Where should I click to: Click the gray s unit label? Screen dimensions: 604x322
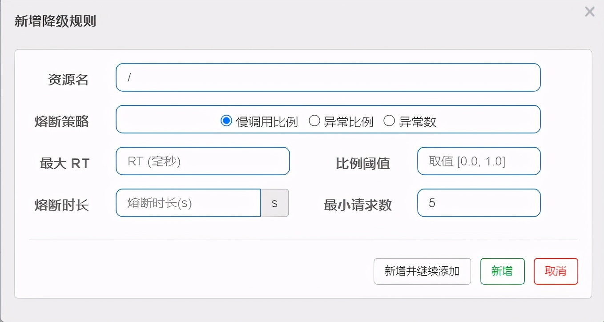pyautogui.click(x=274, y=203)
